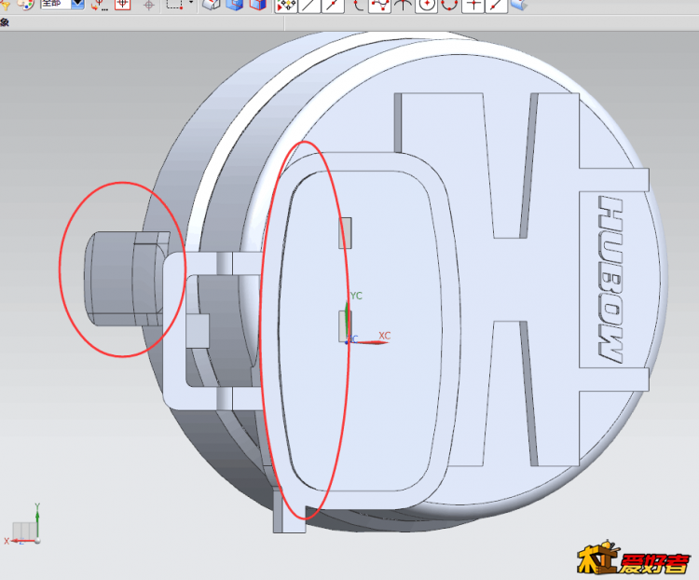
Task: Expand the rectangle selection method arrow
Action: (191, 3)
